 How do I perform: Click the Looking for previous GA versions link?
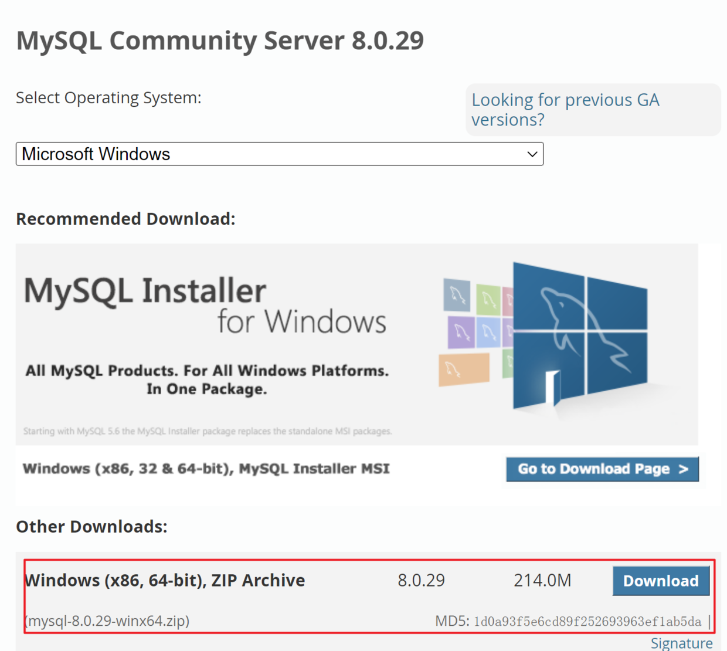pos(565,110)
